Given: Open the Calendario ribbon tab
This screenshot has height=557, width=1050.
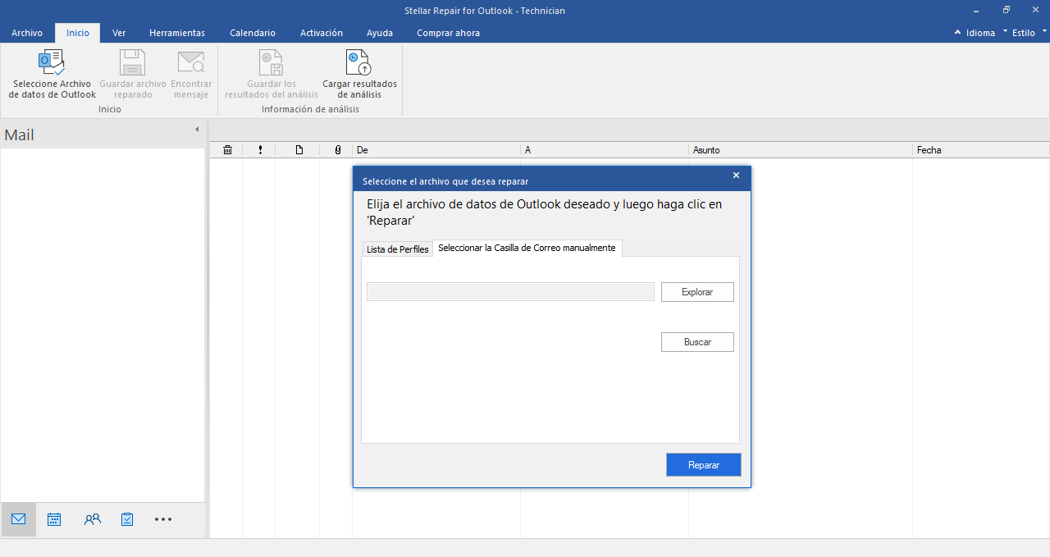Looking at the screenshot, I should [253, 33].
